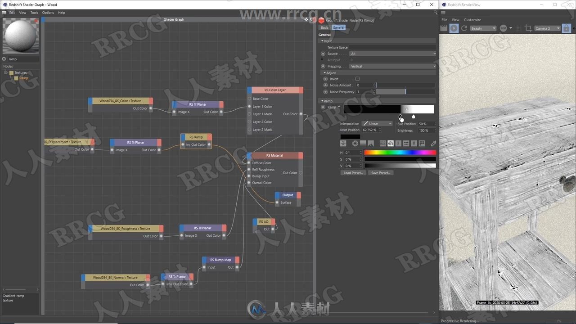Enable the RGB color mode button

(382, 144)
